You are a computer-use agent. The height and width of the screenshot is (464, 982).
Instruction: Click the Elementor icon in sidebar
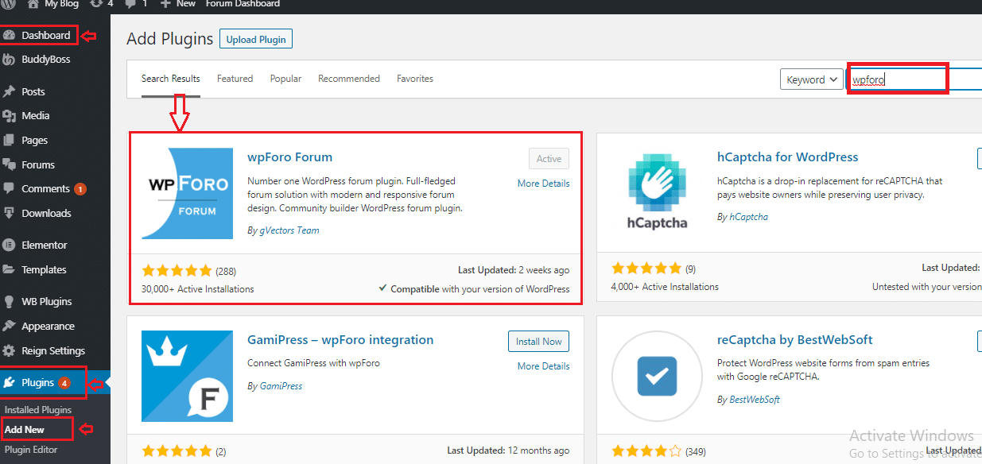coord(9,245)
